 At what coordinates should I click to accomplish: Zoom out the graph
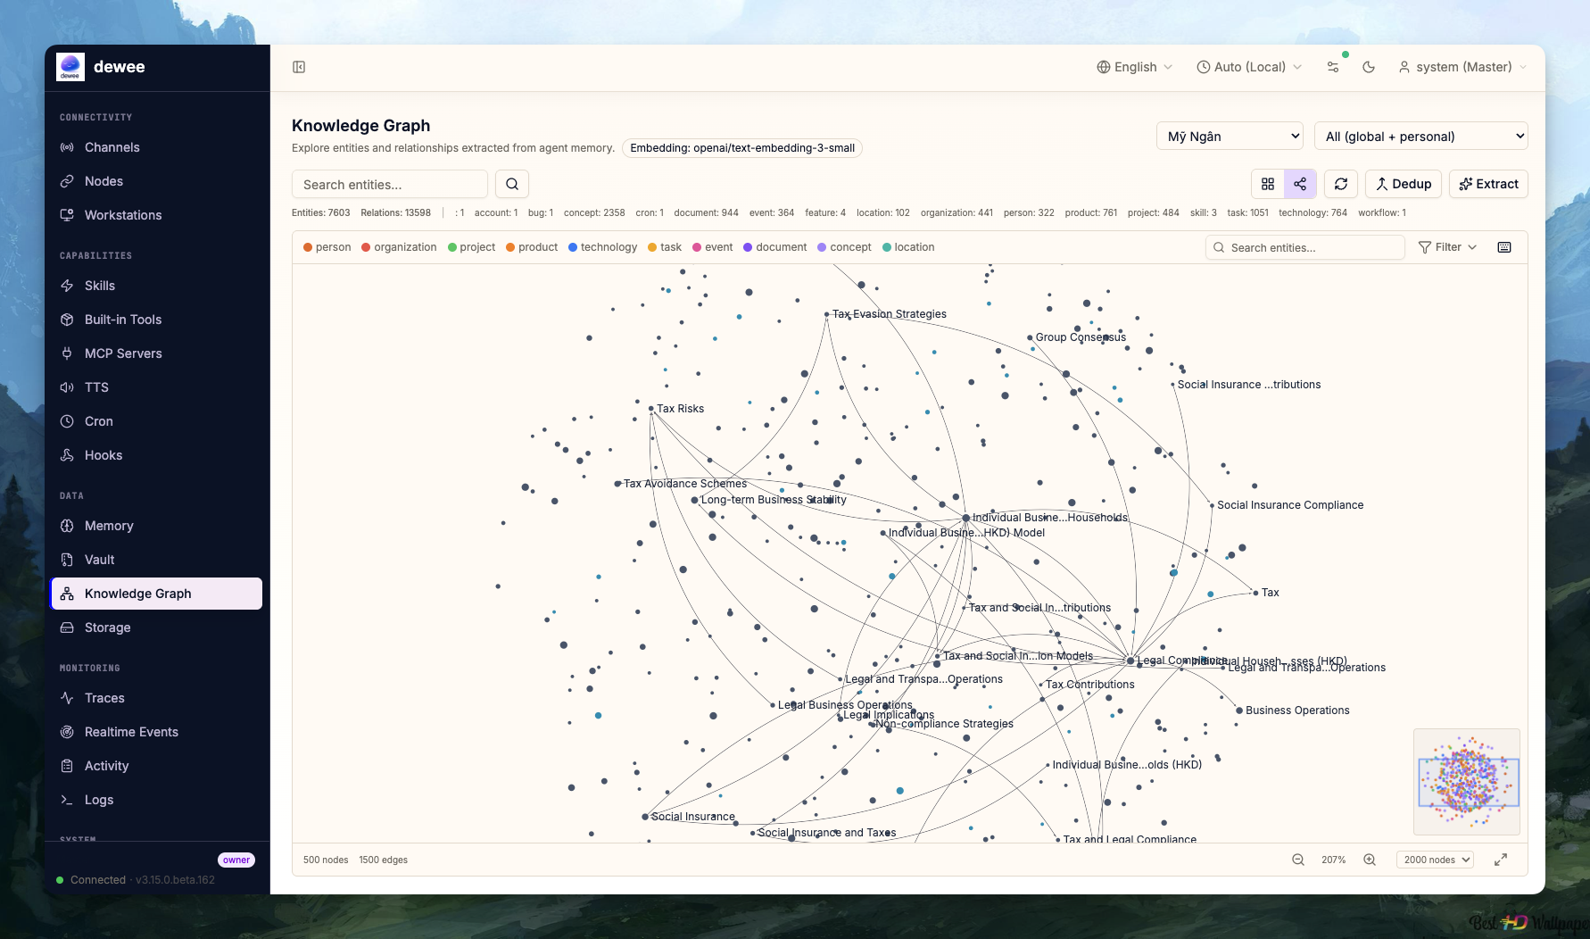pos(1298,860)
